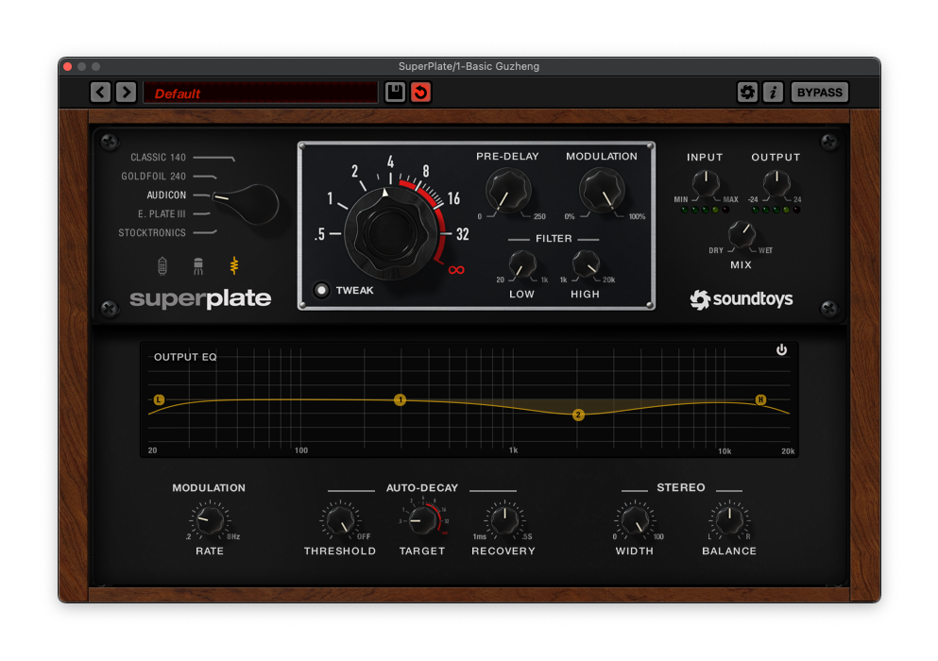Click the stereo BALANCE knob

tap(729, 520)
